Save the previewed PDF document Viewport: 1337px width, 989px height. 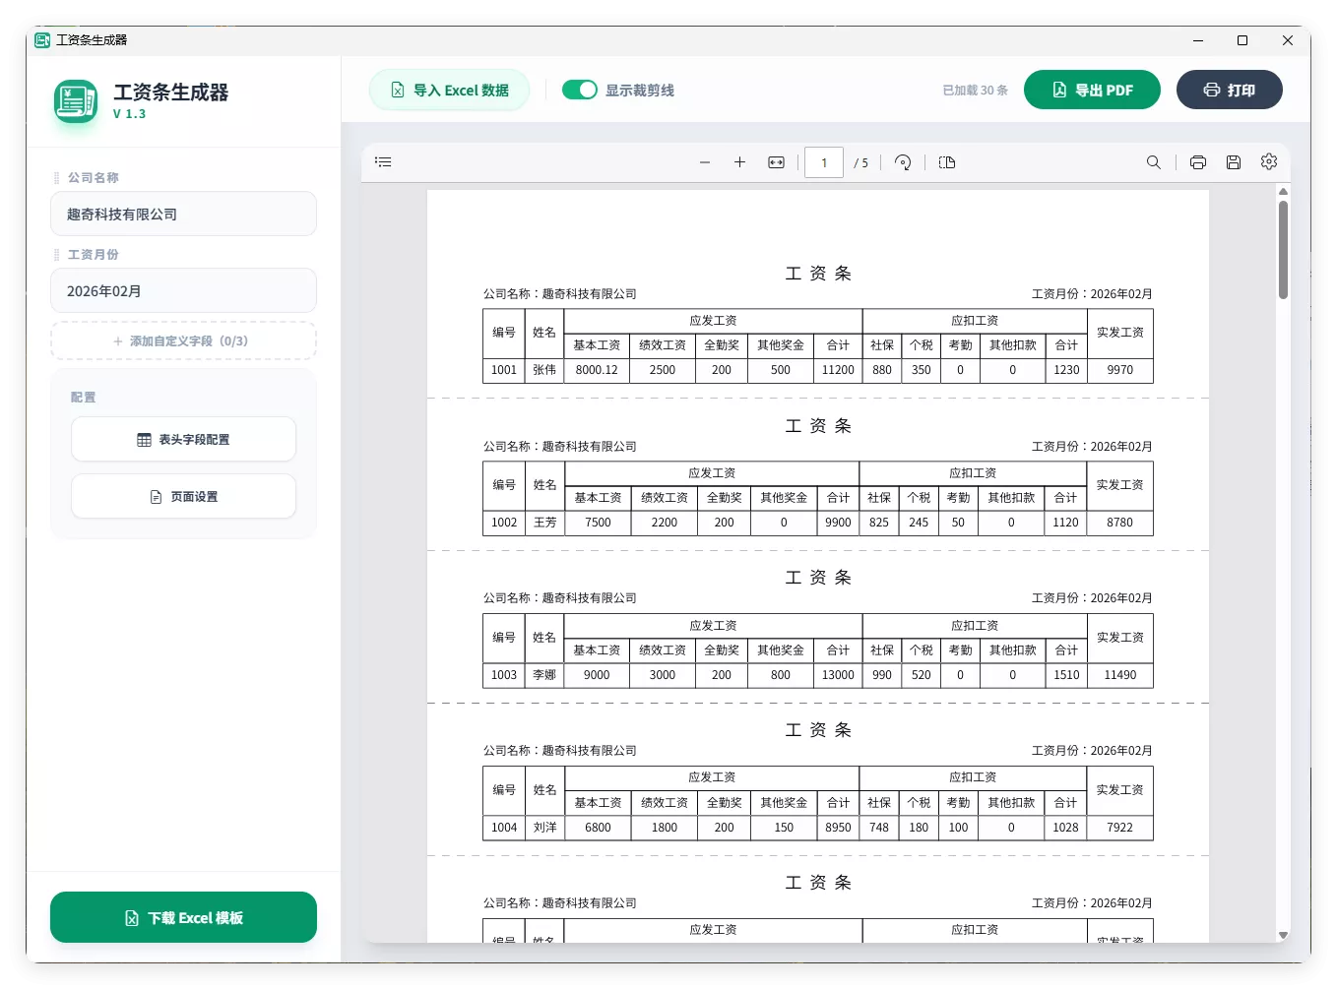(1234, 161)
